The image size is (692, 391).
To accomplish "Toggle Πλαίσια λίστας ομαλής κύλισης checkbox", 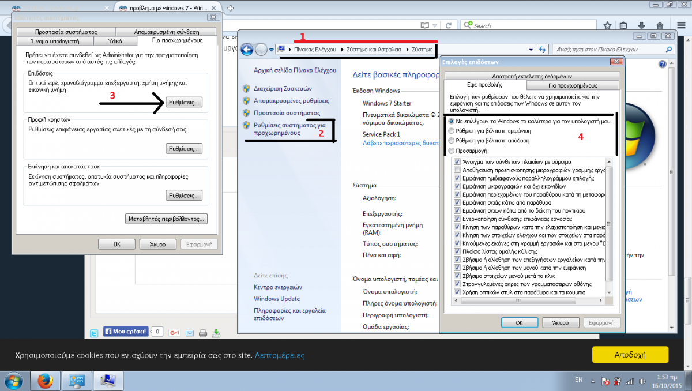I will pyautogui.click(x=457, y=252).
